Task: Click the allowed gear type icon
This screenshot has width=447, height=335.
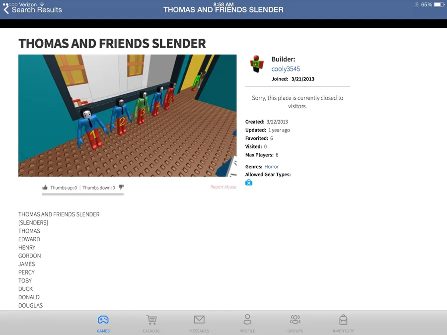Action: pyautogui.click(x=249, y=183)
